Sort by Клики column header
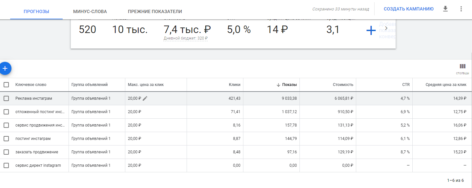472x188 pixels. coord(235,85)
